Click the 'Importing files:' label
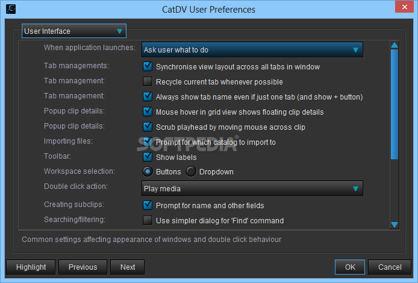The height and width of the screenshot is (283, 418). (x=68, y=141)
